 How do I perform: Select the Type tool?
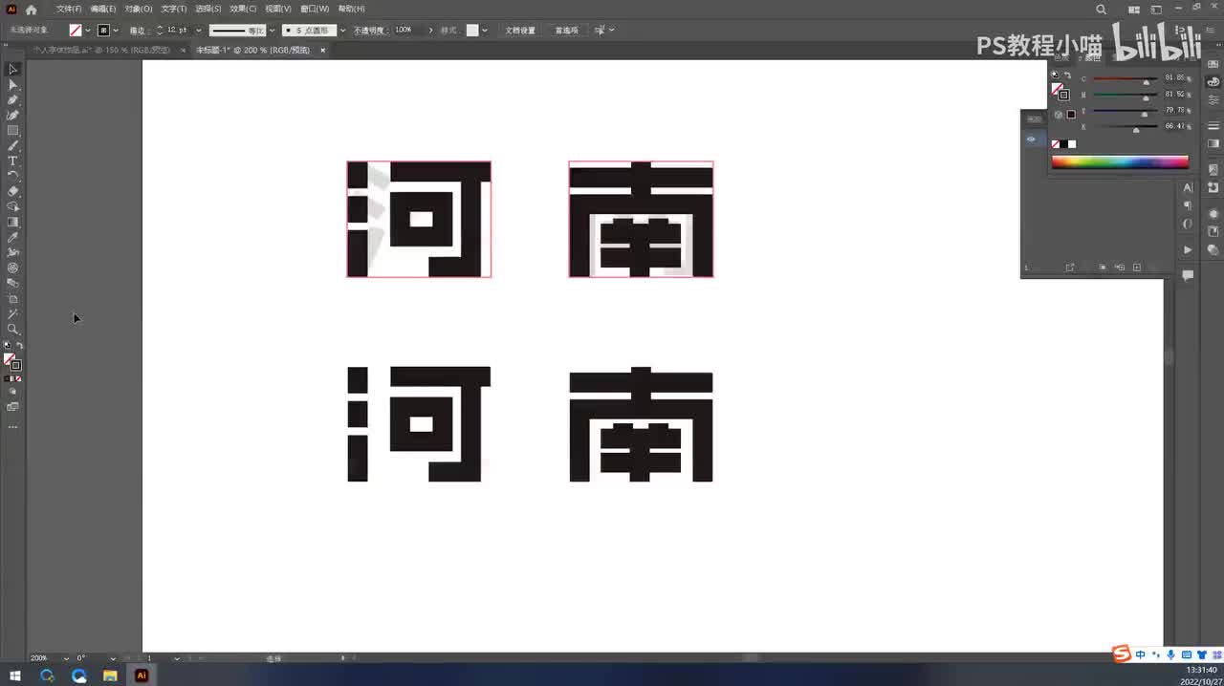click(12, 161)
